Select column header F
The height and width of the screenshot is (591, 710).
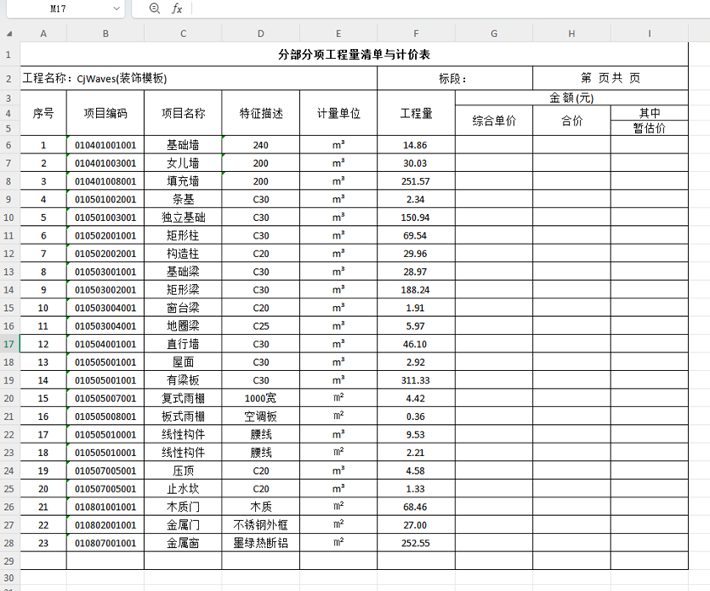coord(417,33)
